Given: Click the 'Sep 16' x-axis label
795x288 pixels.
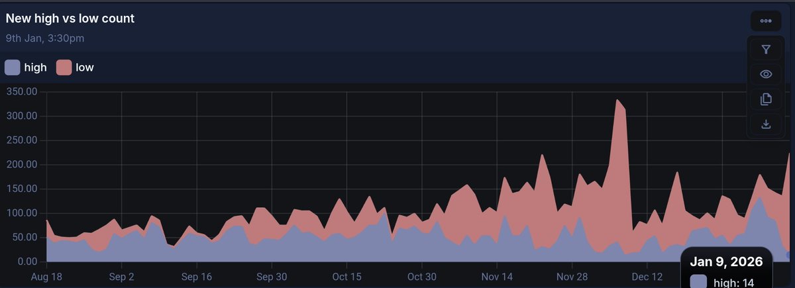Looking at the screenshot, I should (x=196, y=276).
